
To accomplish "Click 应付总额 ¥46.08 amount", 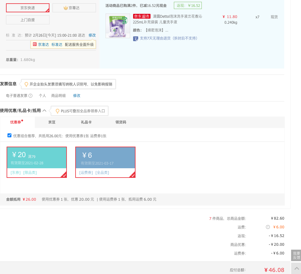I will click(x=274, y=270).
